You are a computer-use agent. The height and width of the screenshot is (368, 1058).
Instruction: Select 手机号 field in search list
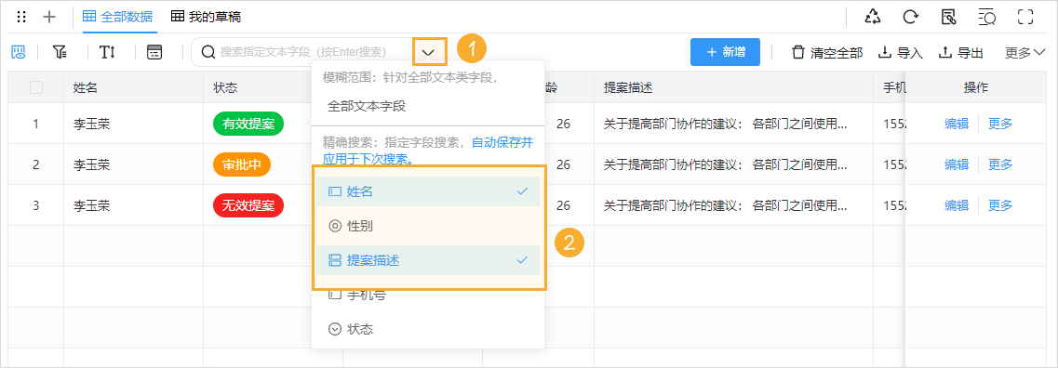[428, 295]
